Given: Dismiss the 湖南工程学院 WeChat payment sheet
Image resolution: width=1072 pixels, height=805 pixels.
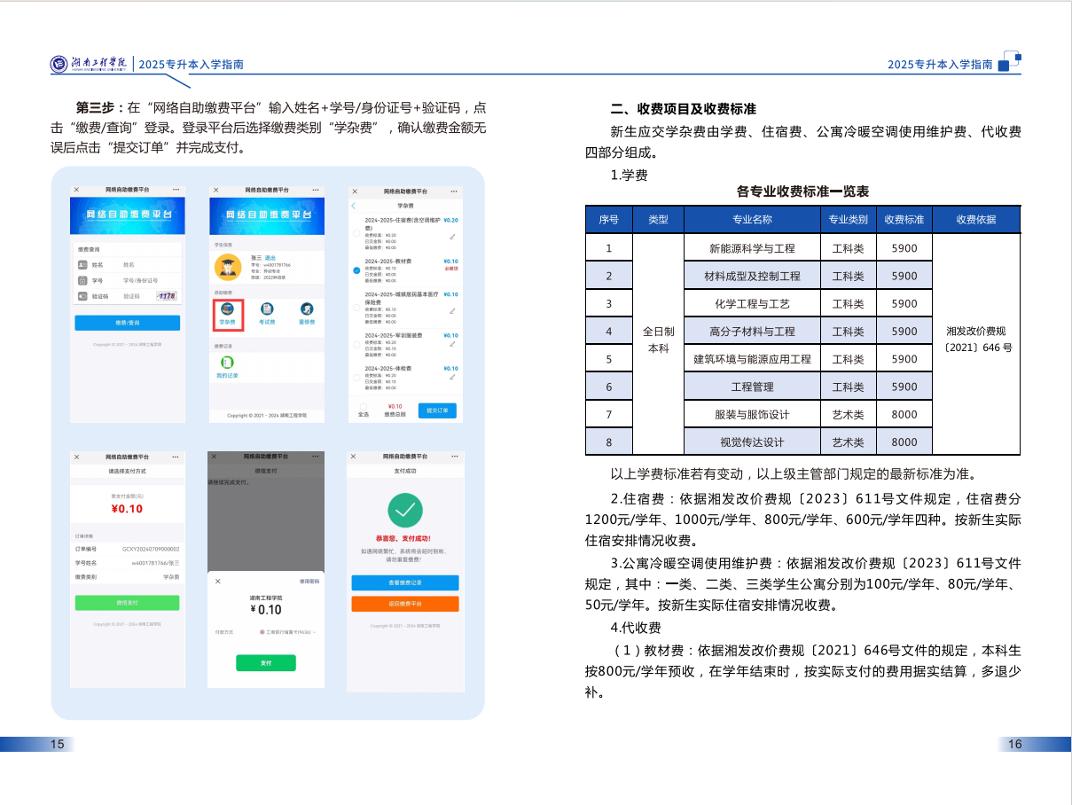Looking at the screenshot, I should tap(217, 582).
